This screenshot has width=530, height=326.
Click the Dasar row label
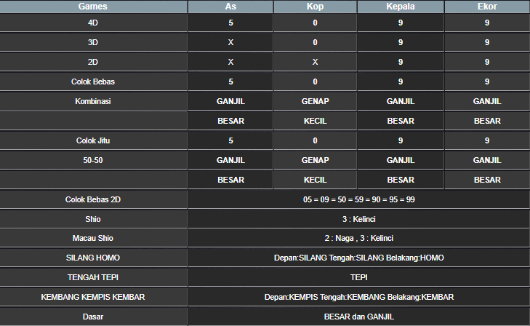[93, 317]
